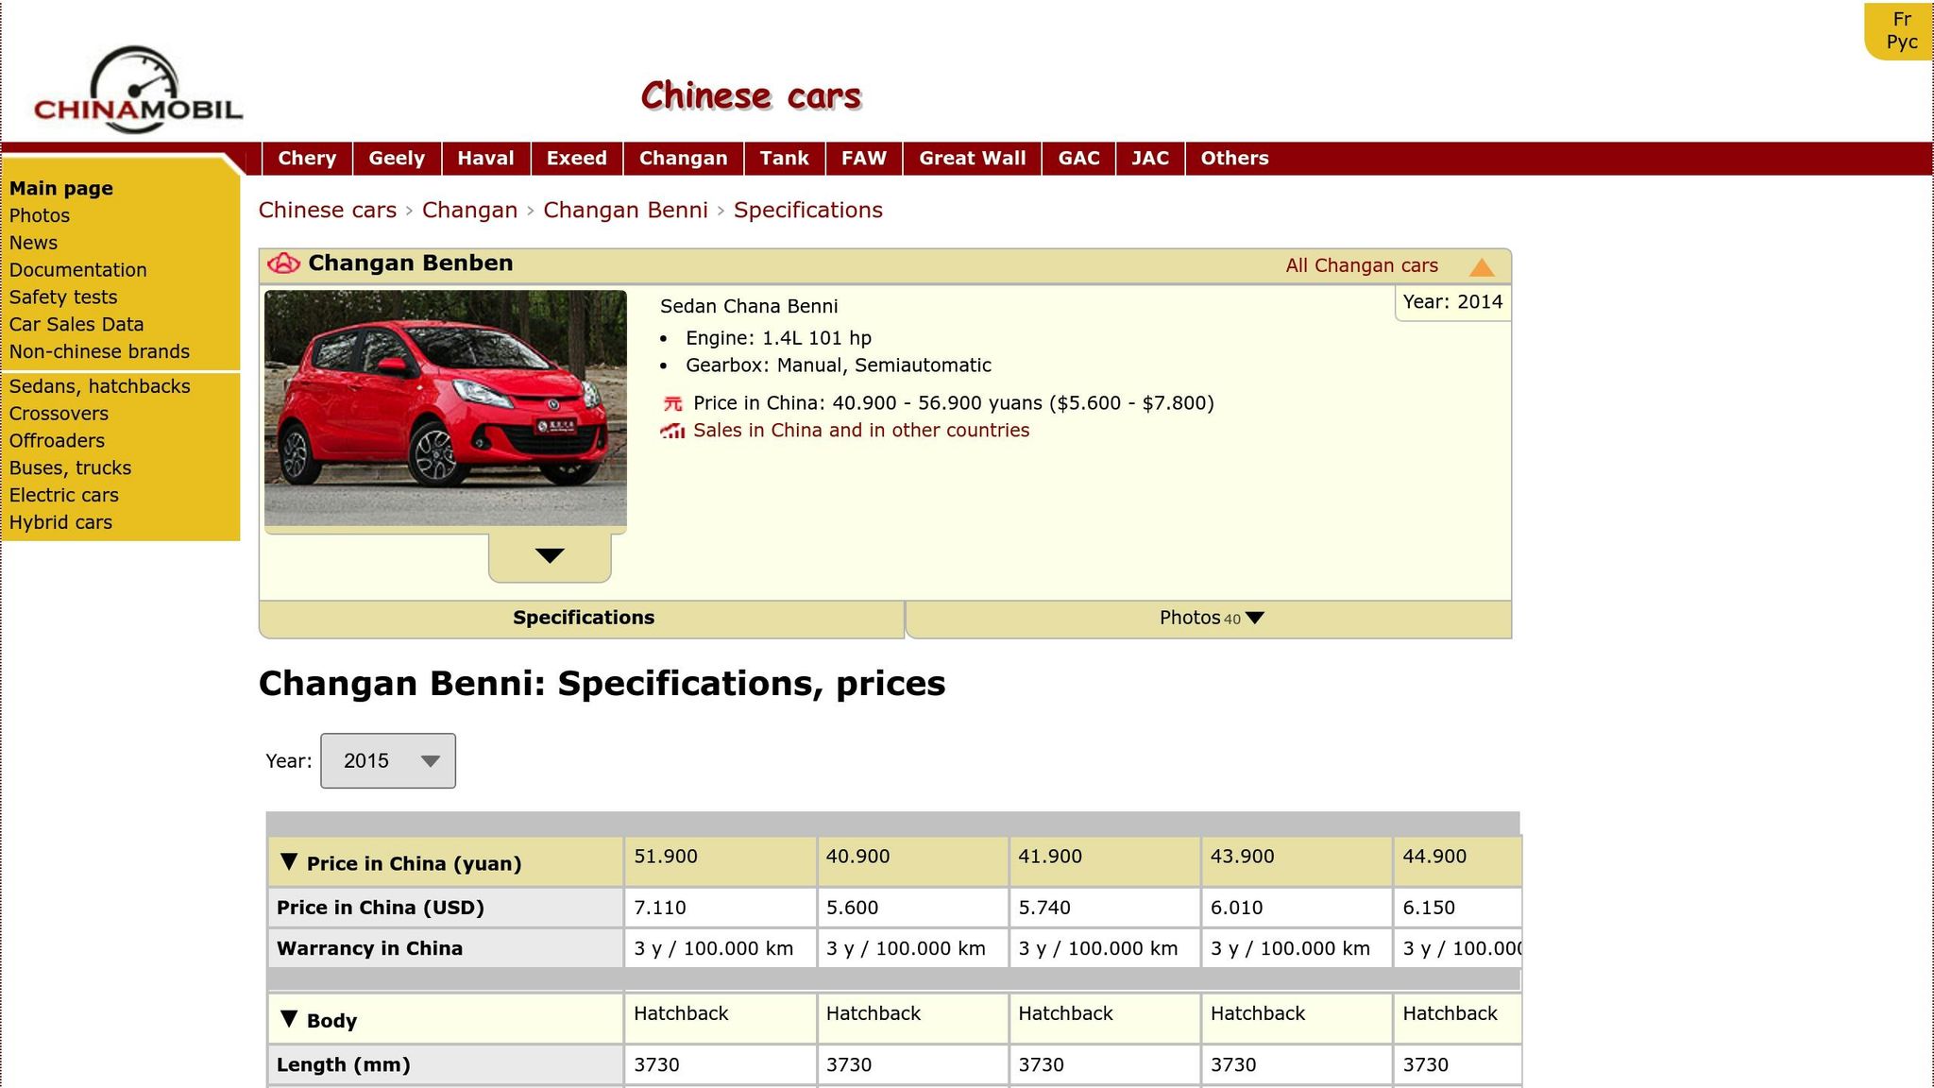The image size is (1934, 1088).
Task: Browse Offroaders category
Action: point(57,441)
